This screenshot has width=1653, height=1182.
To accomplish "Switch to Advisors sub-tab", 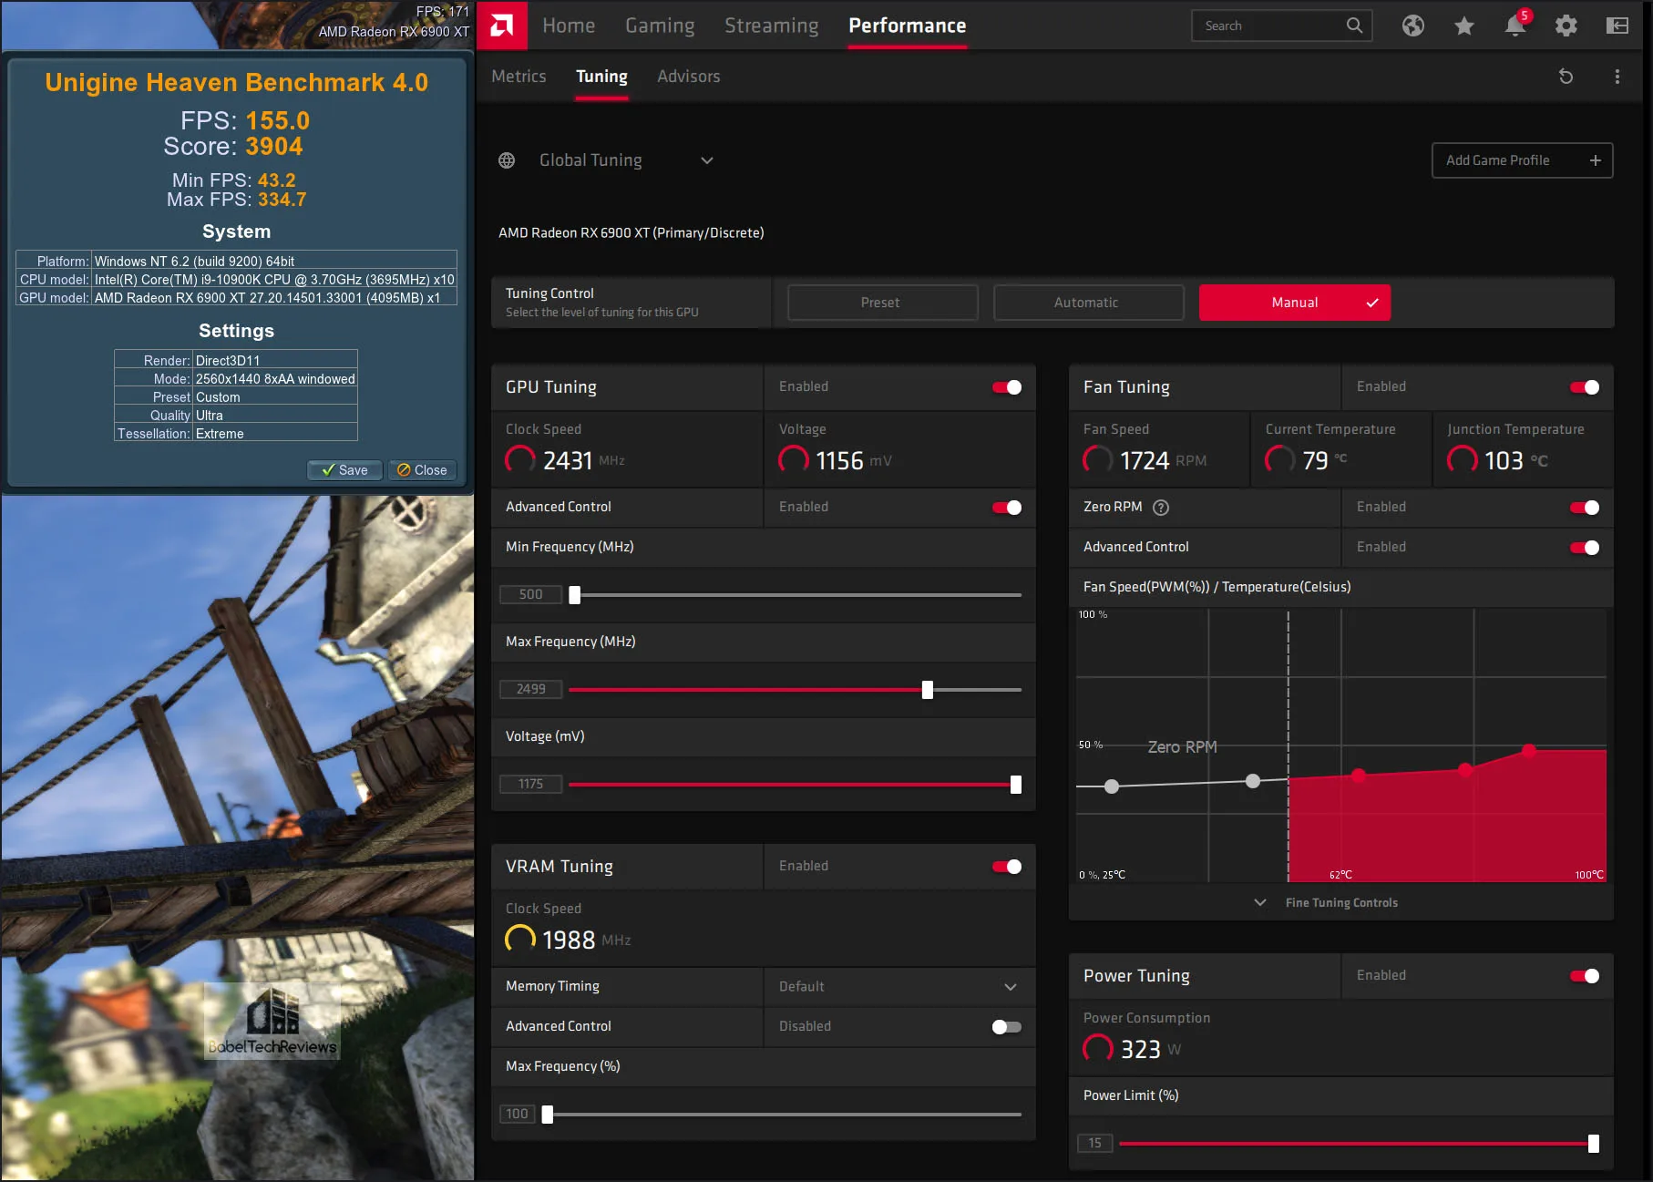I will pyautogui.click(x=688, y=77).
